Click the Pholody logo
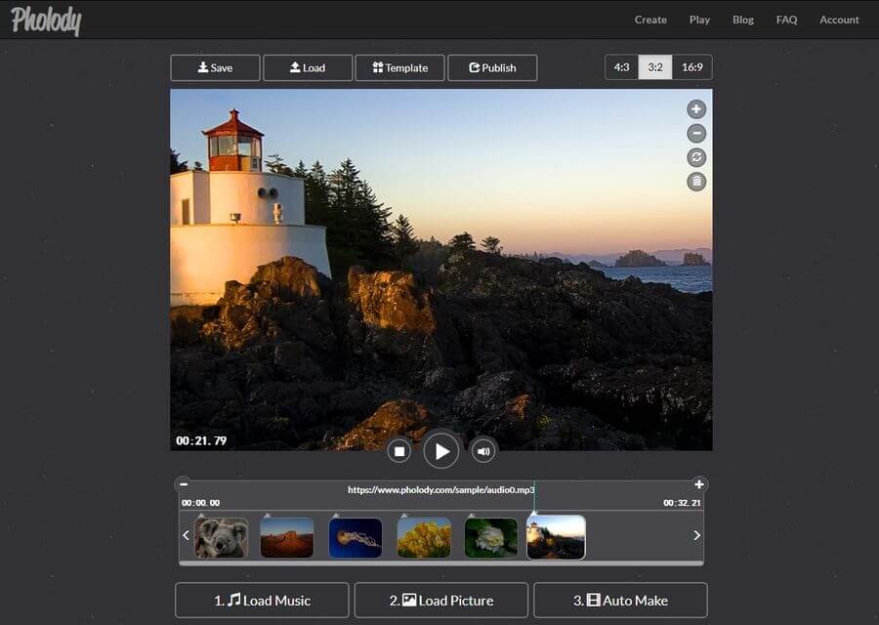The height and width of the screenshot is (625, 879). (x=46, y=21)
